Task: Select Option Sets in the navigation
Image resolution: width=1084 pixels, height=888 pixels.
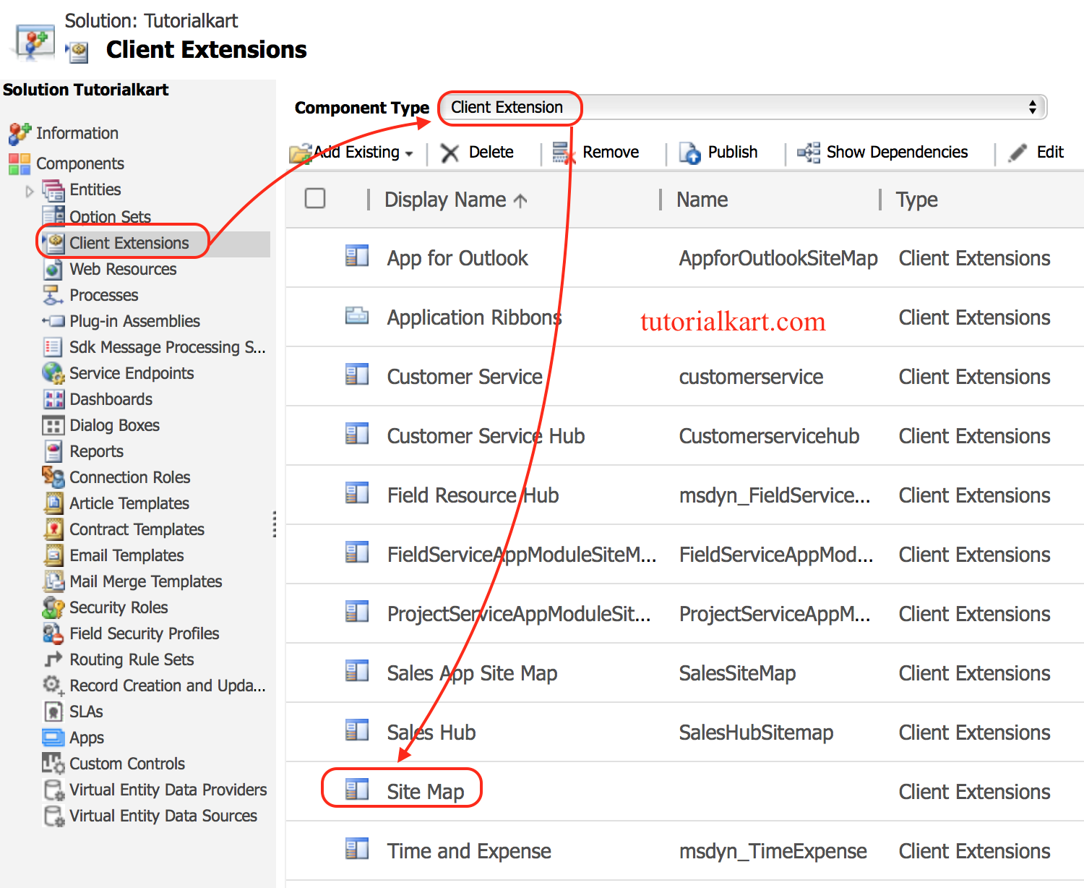Action: coord(109,216)
